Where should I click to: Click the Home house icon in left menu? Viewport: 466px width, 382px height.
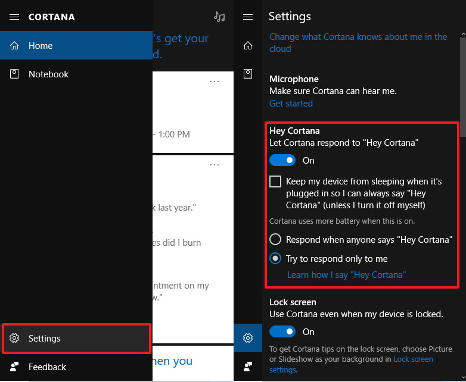(14, 45)
